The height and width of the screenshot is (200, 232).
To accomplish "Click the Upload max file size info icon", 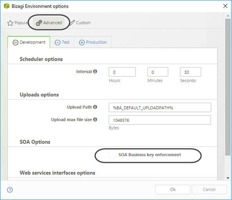I will (95, 120).
